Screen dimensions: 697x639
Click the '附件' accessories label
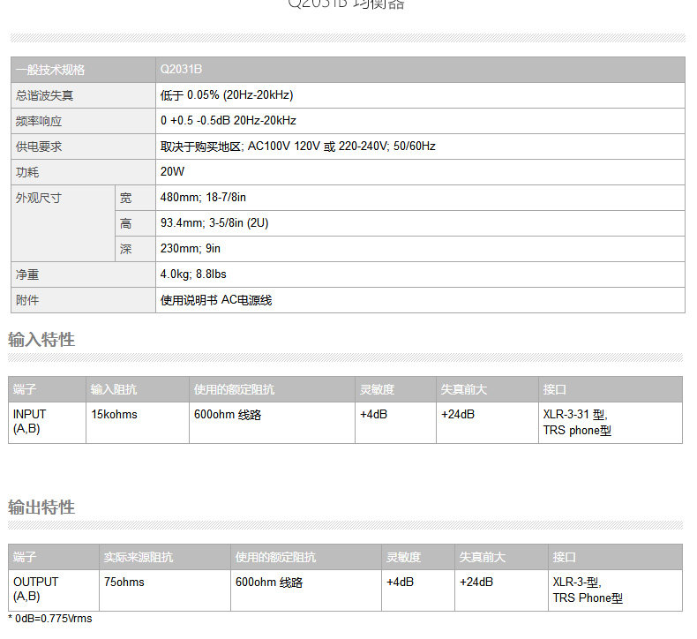click(27, 300)
